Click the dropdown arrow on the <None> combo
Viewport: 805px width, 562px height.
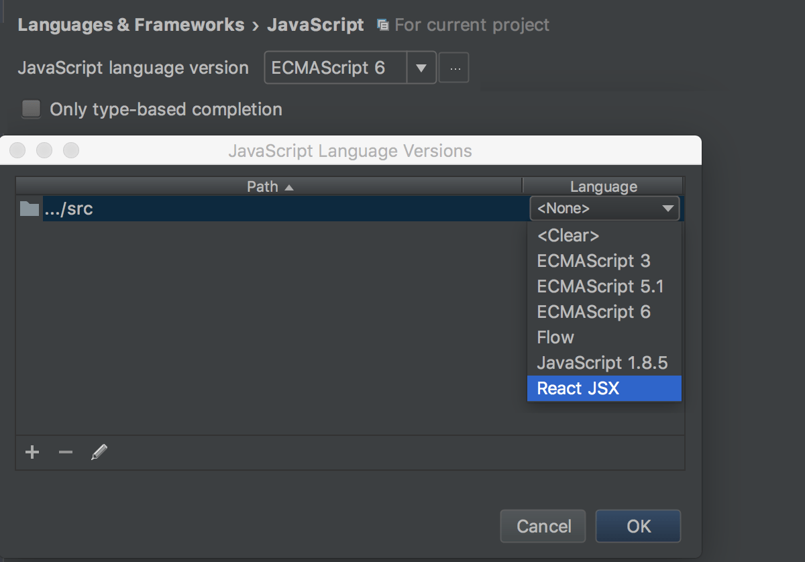(x=668, y=208)
